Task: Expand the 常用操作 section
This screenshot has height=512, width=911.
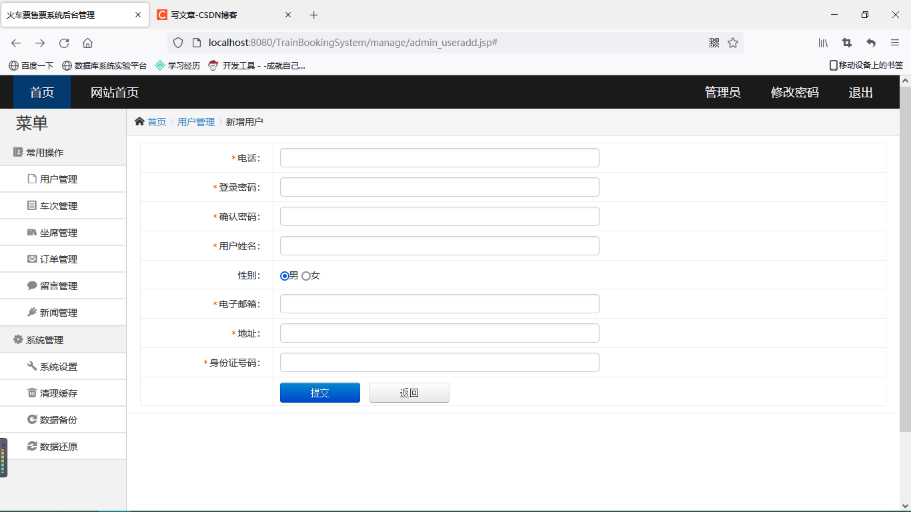Action: coord(47,152)
